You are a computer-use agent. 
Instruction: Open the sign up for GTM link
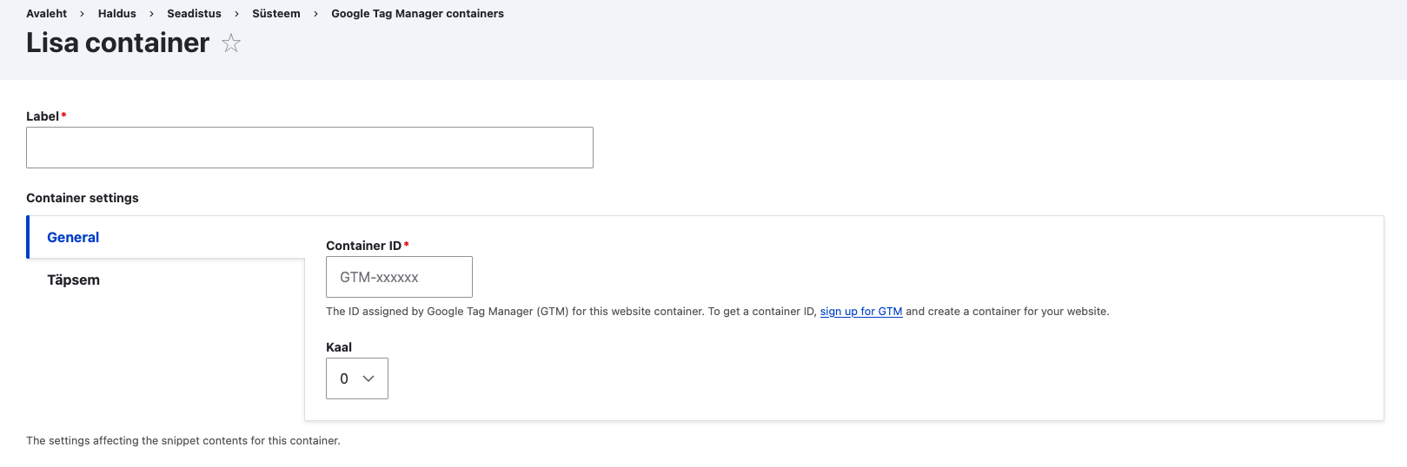(x=860, y=312)
